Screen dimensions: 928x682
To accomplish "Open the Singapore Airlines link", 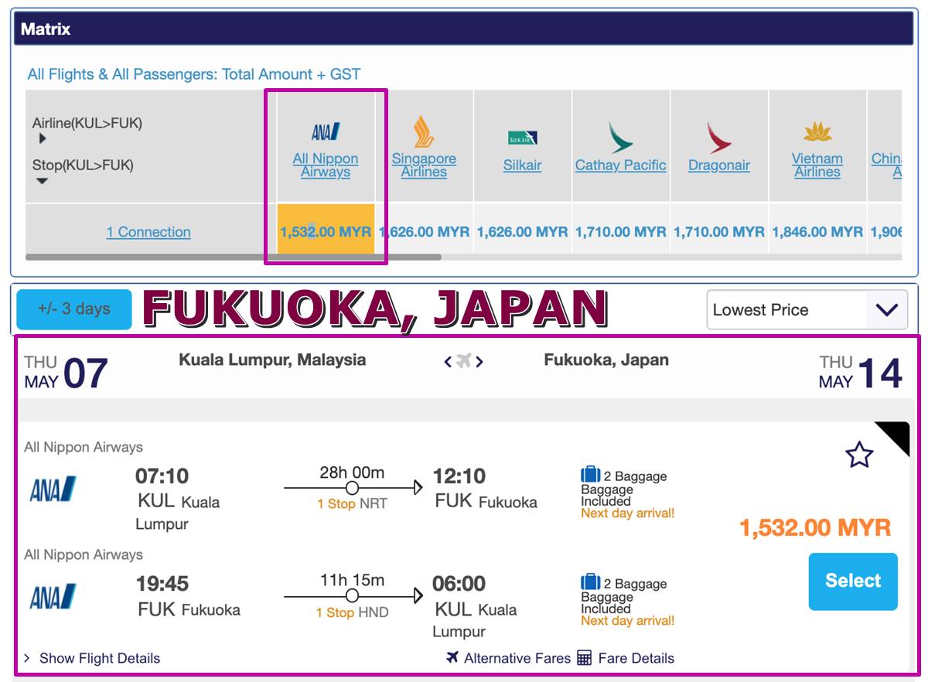I will pos(424,165).
